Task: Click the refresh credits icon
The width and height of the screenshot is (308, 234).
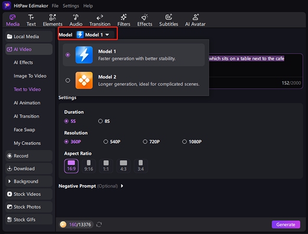Action: 99,225
